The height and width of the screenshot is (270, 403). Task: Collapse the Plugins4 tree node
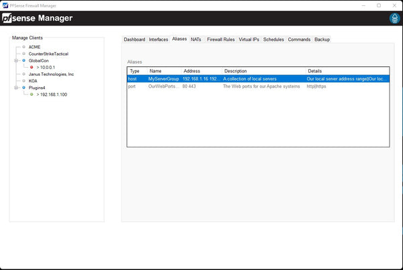[16, 88]
